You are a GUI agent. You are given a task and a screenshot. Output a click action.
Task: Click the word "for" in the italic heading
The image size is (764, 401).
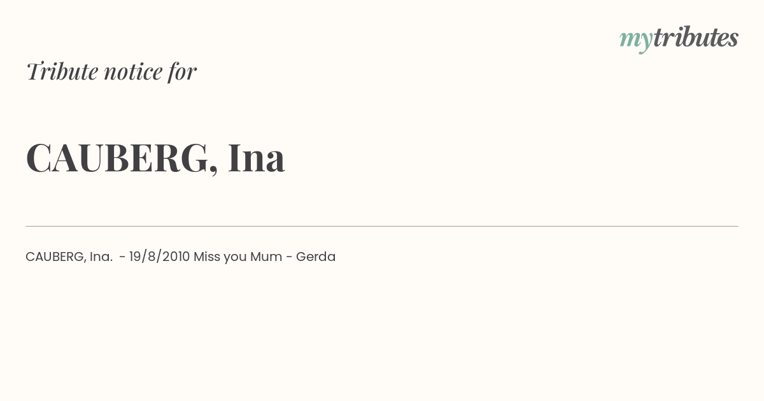(182, 71)
